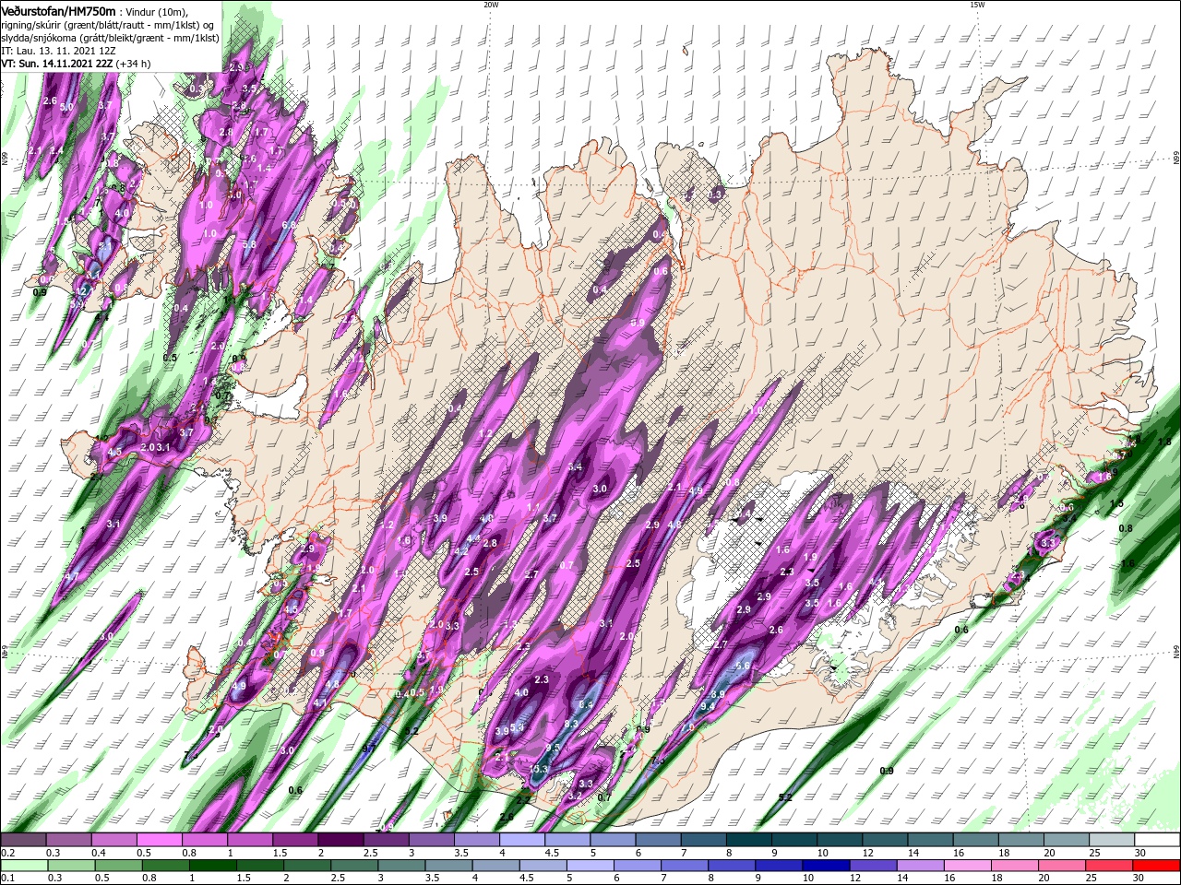This screenshot has width=1181, height=885.
Task: Click the 6.8 precipitation value on the map
Action: pos(288,224)
